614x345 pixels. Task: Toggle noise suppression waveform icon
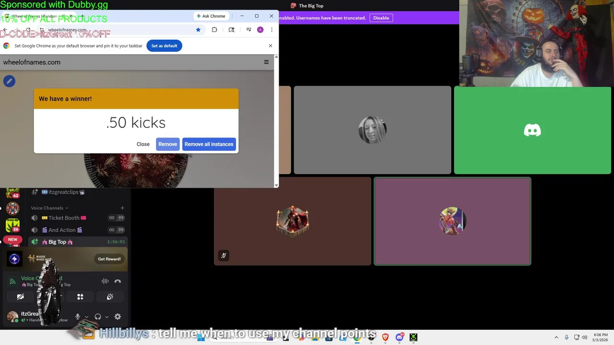105,281
